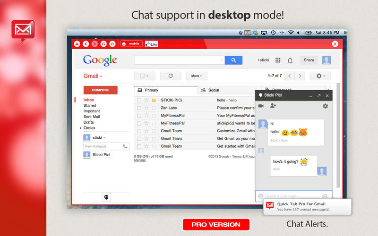
Task: Star the Zen Labs email
Action: [x=146, y=108]
